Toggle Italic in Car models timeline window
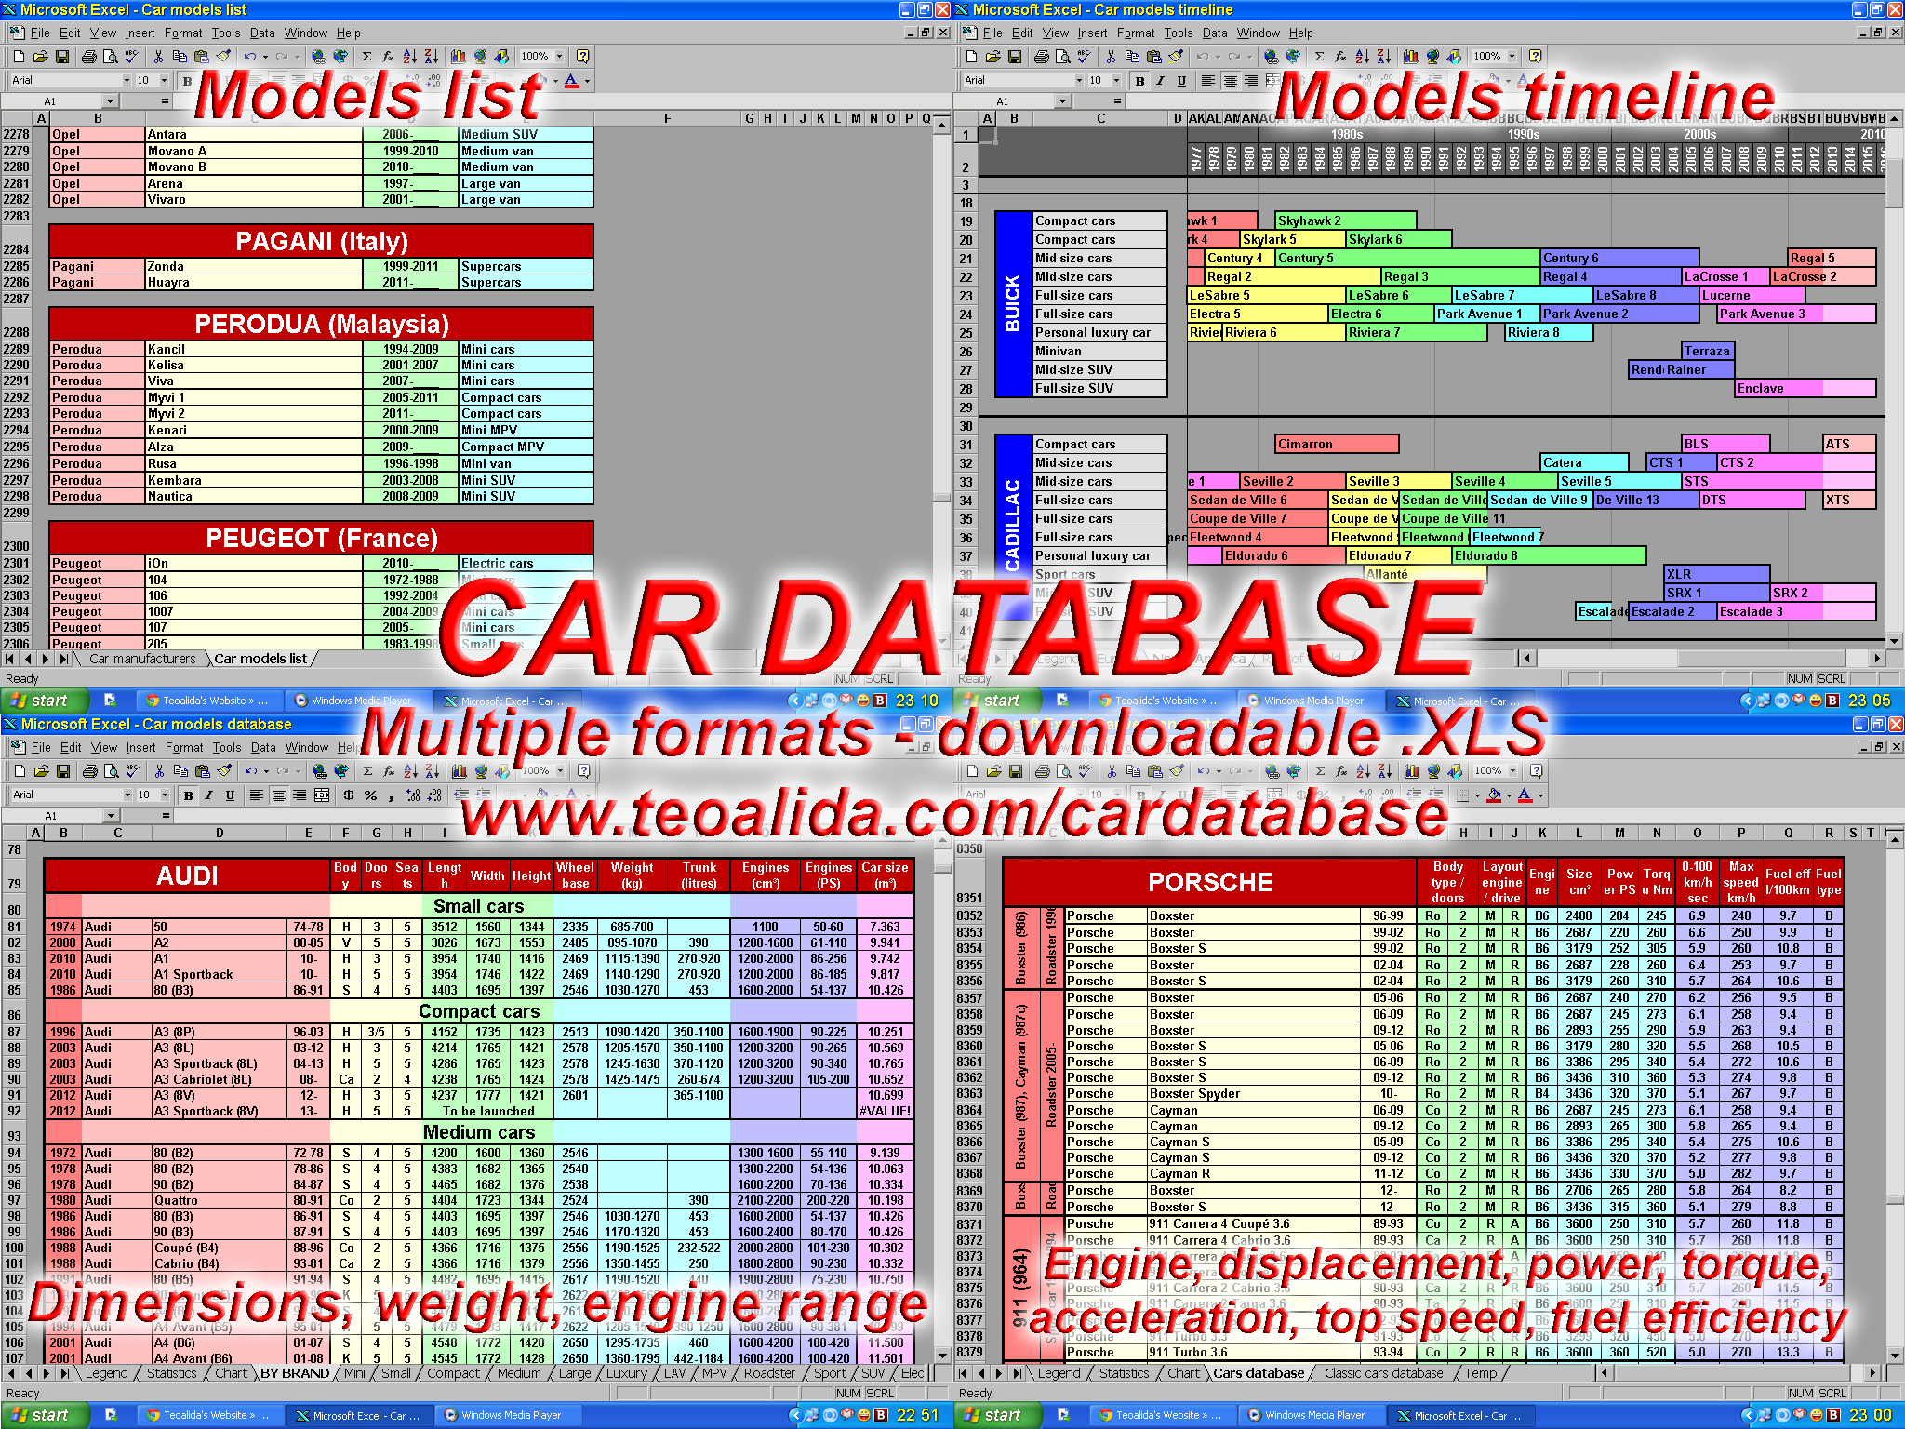 pyautogui.click(x=1160, y=81)
